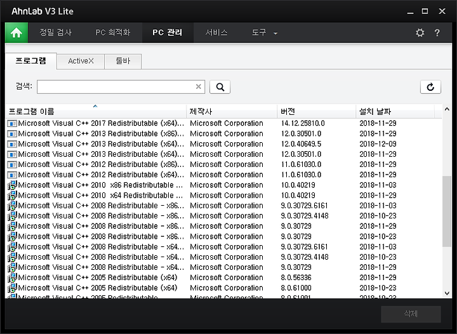457x334 pixels.
Task: Sort by 제작사 column header
Action: (232, 111)
